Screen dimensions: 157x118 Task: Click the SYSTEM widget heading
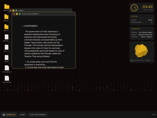(x=134, y=16)
